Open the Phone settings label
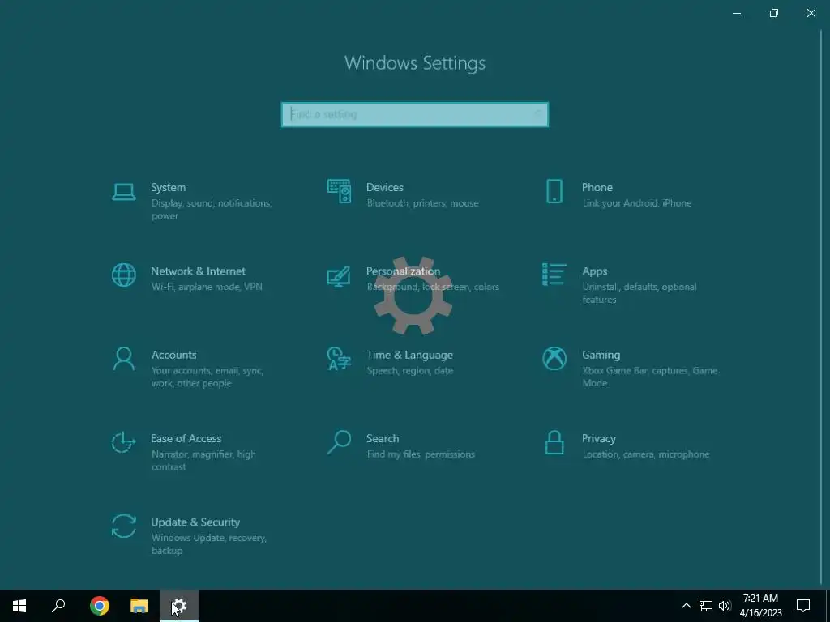 (x=597, y=187)
